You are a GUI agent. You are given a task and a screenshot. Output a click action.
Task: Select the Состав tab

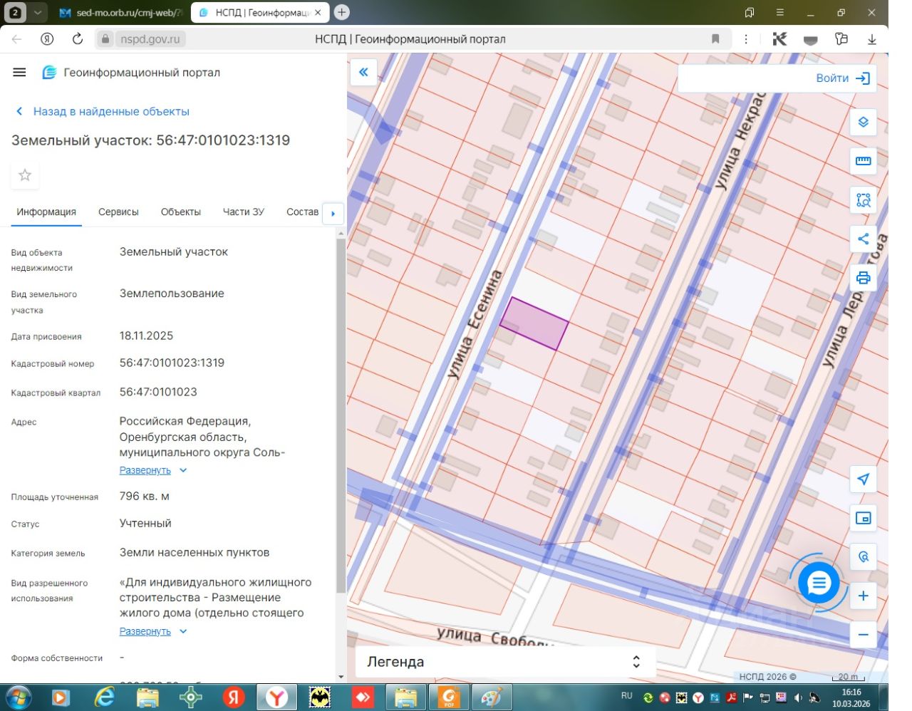pyautogui.click(x=302, y=212)
